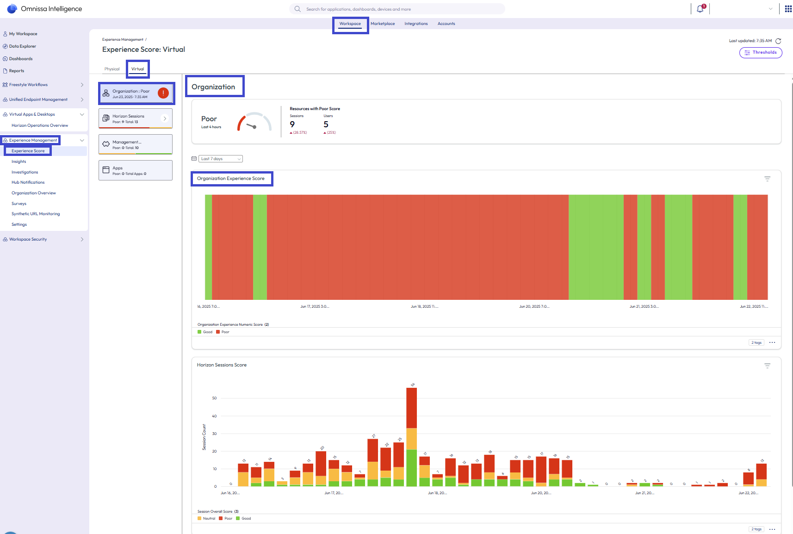
Task: Open the apps grid launcher icon
Action: click(788, 9)
